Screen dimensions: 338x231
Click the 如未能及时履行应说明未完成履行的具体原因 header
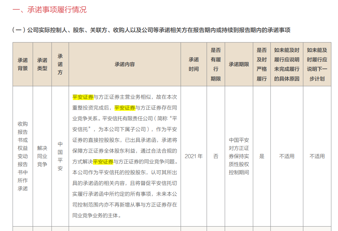pos(287,64)
